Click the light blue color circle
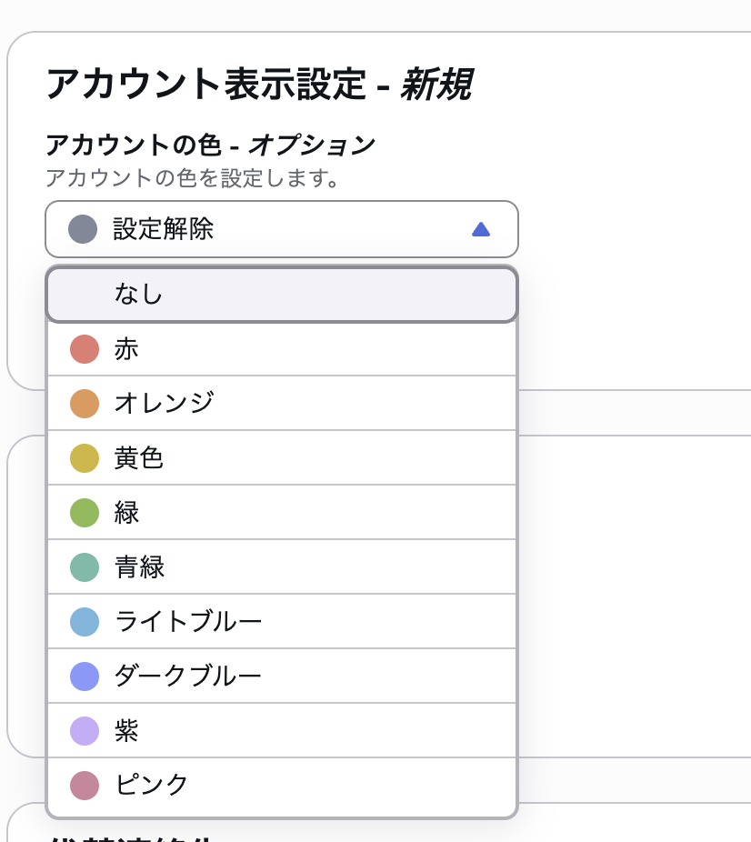This screenshot has height=842, width=751. pyautogui.click(x=85, y=622)
